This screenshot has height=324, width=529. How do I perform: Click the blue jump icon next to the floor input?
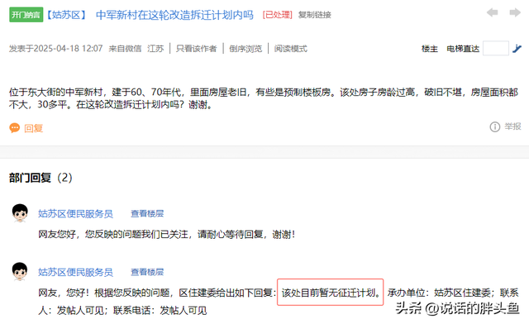517,49
